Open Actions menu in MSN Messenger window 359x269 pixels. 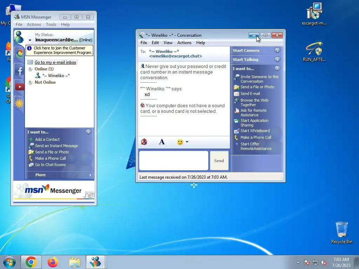coord(34,25)
